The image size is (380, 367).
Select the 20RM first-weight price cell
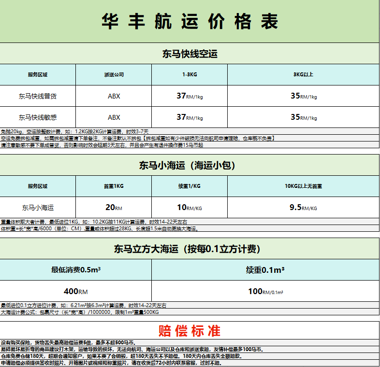(114, 208)
